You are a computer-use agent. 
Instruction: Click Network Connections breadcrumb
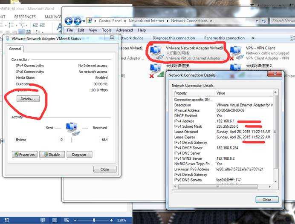click(189, 21)
